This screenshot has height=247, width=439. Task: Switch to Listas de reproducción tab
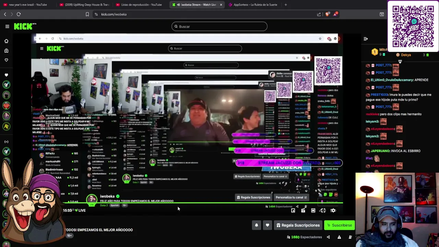click(141, 5)
